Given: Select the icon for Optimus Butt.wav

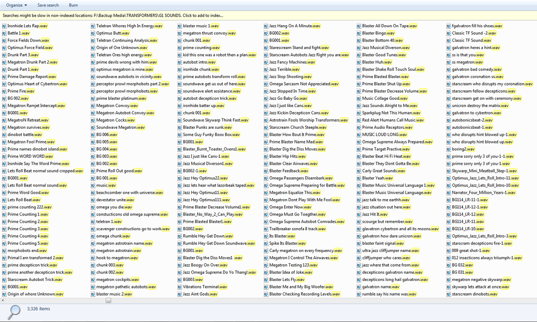Looking at the screenshot, I should click(x=93, y=33).
